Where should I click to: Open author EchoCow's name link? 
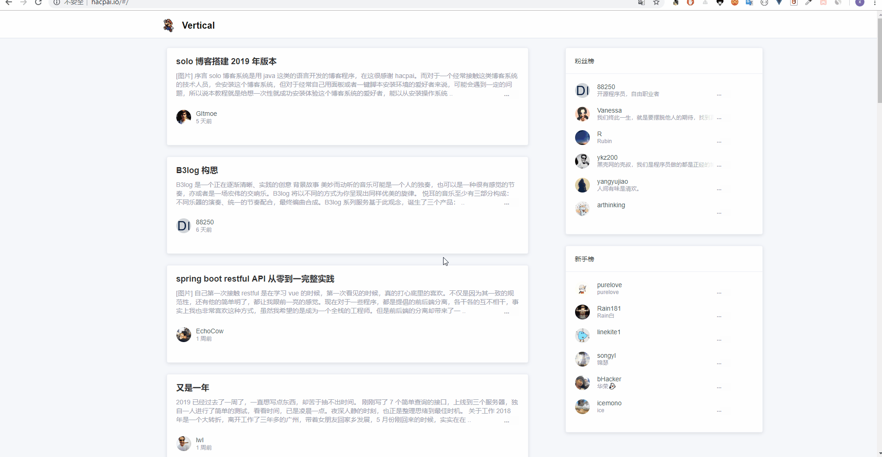(210, 331)
